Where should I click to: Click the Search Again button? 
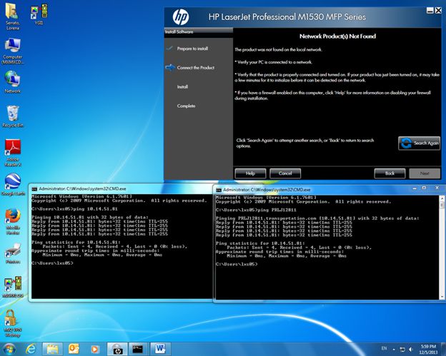419,143
